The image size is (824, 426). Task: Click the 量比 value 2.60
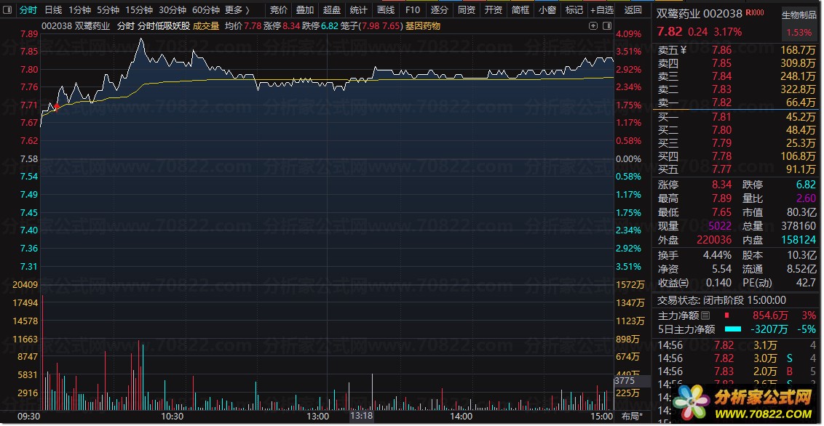tap(806, 198)
